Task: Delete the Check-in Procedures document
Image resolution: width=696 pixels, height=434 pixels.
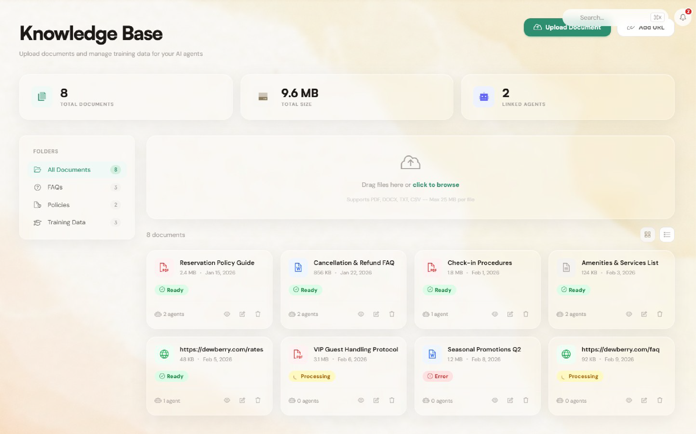Action: pyautogui.click(x=526, y=314)
